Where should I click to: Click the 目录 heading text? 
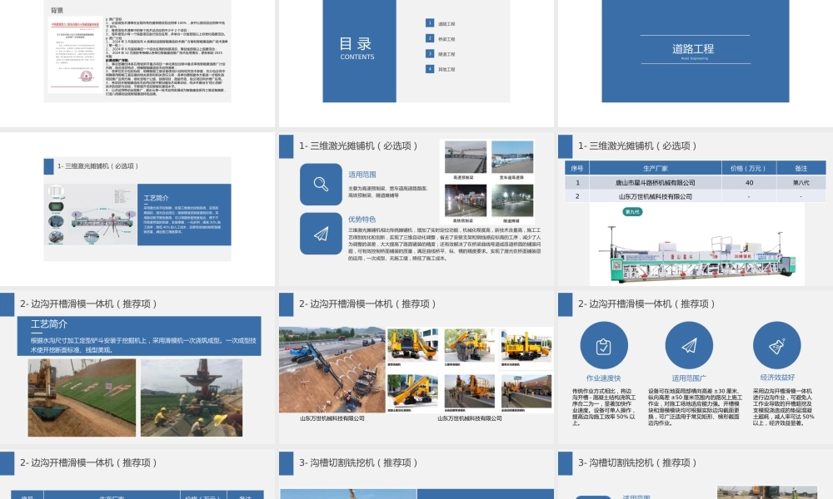[x=356, y=43]
